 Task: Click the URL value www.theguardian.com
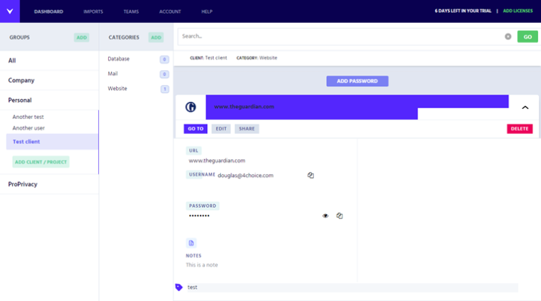click(x=217, y=161)
